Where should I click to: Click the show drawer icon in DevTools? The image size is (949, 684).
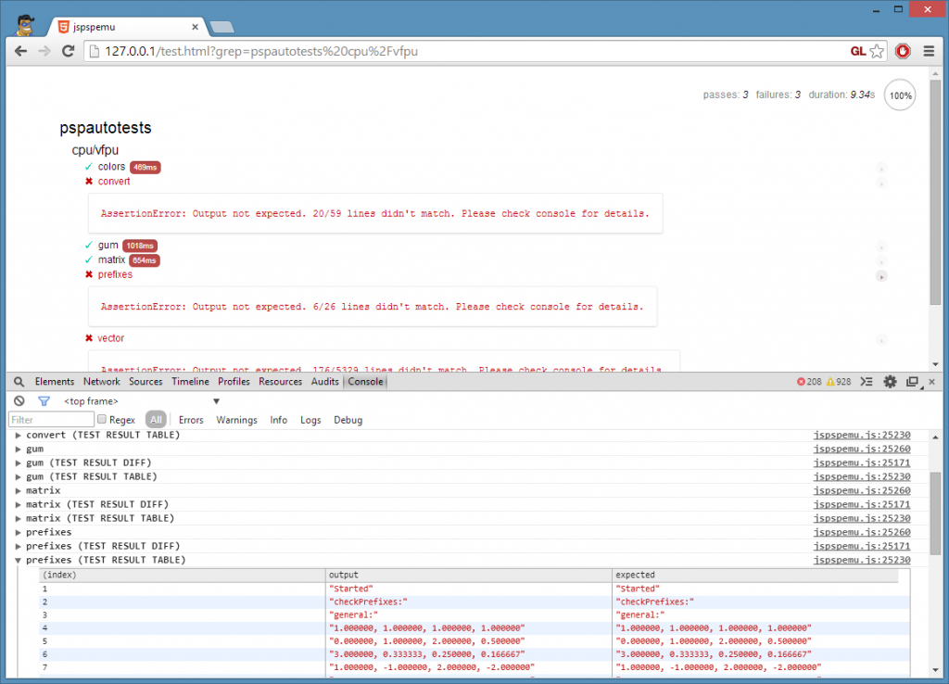pos(867,382)
